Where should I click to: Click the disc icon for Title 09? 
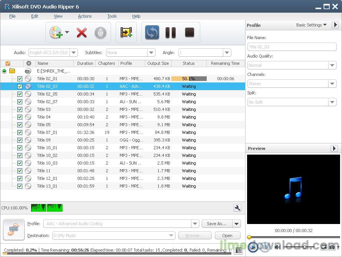(28, 140)
